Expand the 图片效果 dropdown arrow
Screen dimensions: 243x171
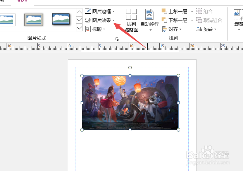(x=114, y=20)
